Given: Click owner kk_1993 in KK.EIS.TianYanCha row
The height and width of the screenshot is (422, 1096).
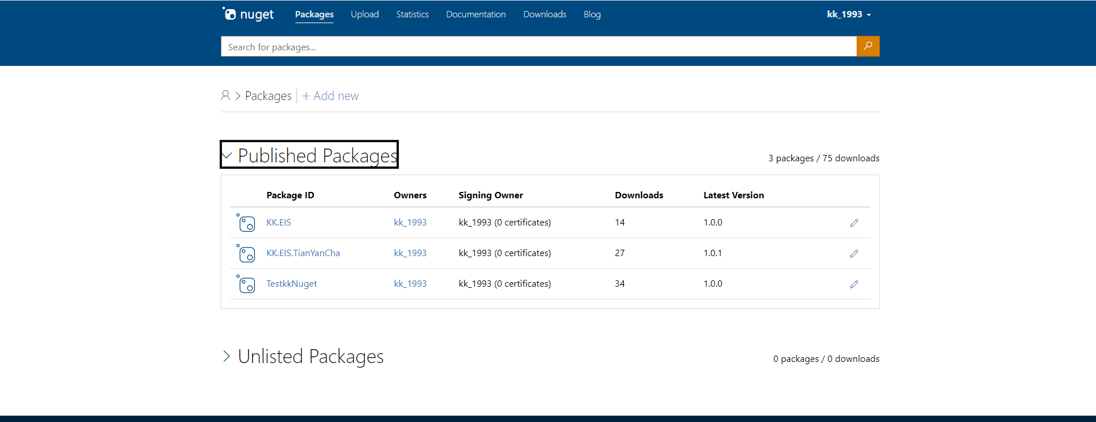Looking at the screenshot, I should coord(410,253).
